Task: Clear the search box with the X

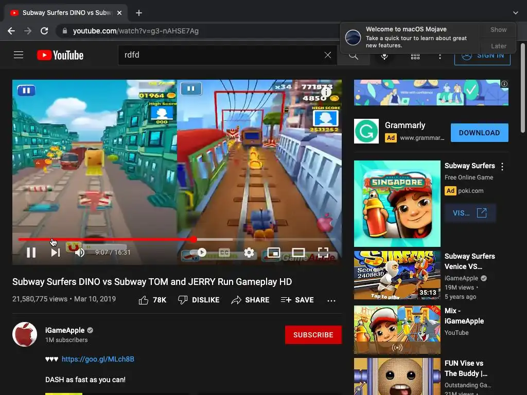Action: point(328,55)
